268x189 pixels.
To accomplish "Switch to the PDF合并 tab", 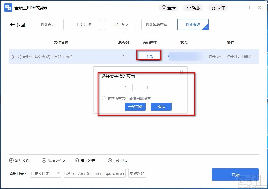I will pyautogui.click(x=48, y=24).
